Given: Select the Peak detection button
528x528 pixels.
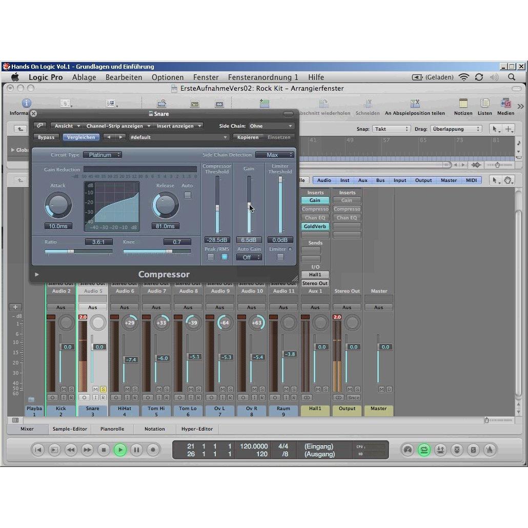Looking at the screenshot, I should point(211,257).
